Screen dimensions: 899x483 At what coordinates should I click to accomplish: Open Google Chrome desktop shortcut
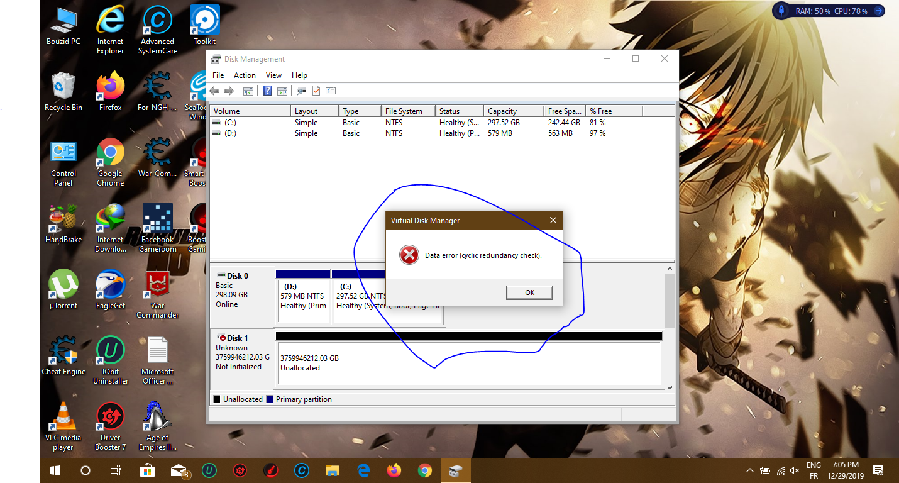[110, 162]
